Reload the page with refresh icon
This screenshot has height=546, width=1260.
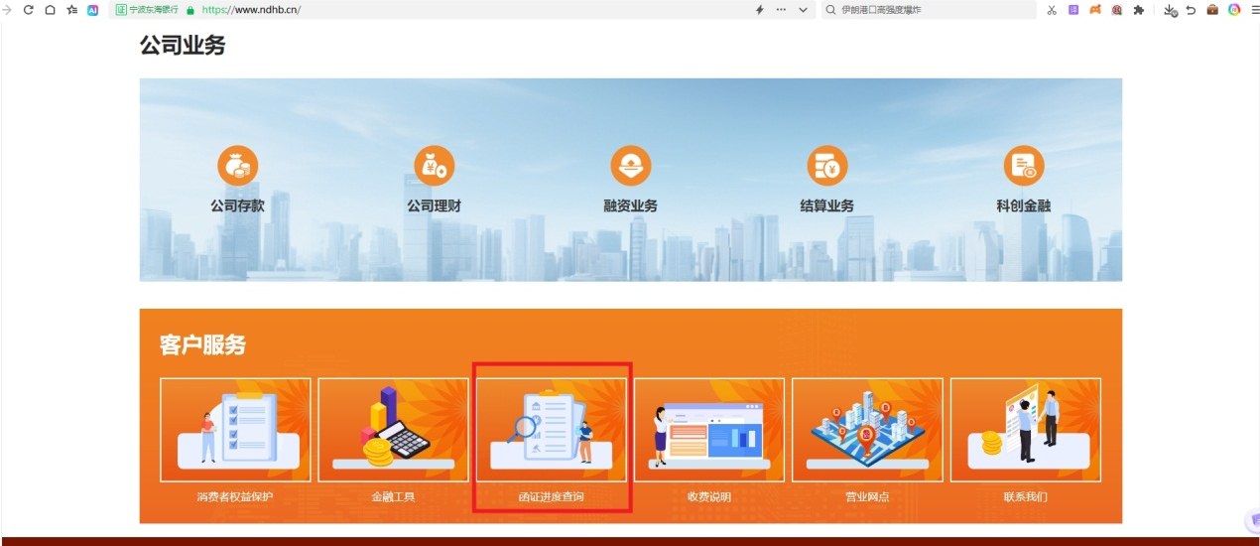point(28,10)
